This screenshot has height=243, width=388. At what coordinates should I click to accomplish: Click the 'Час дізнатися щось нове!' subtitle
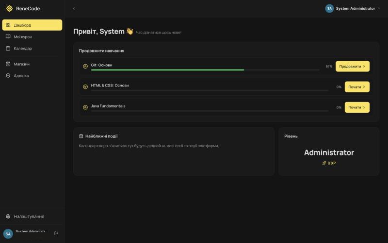(159, 33)
